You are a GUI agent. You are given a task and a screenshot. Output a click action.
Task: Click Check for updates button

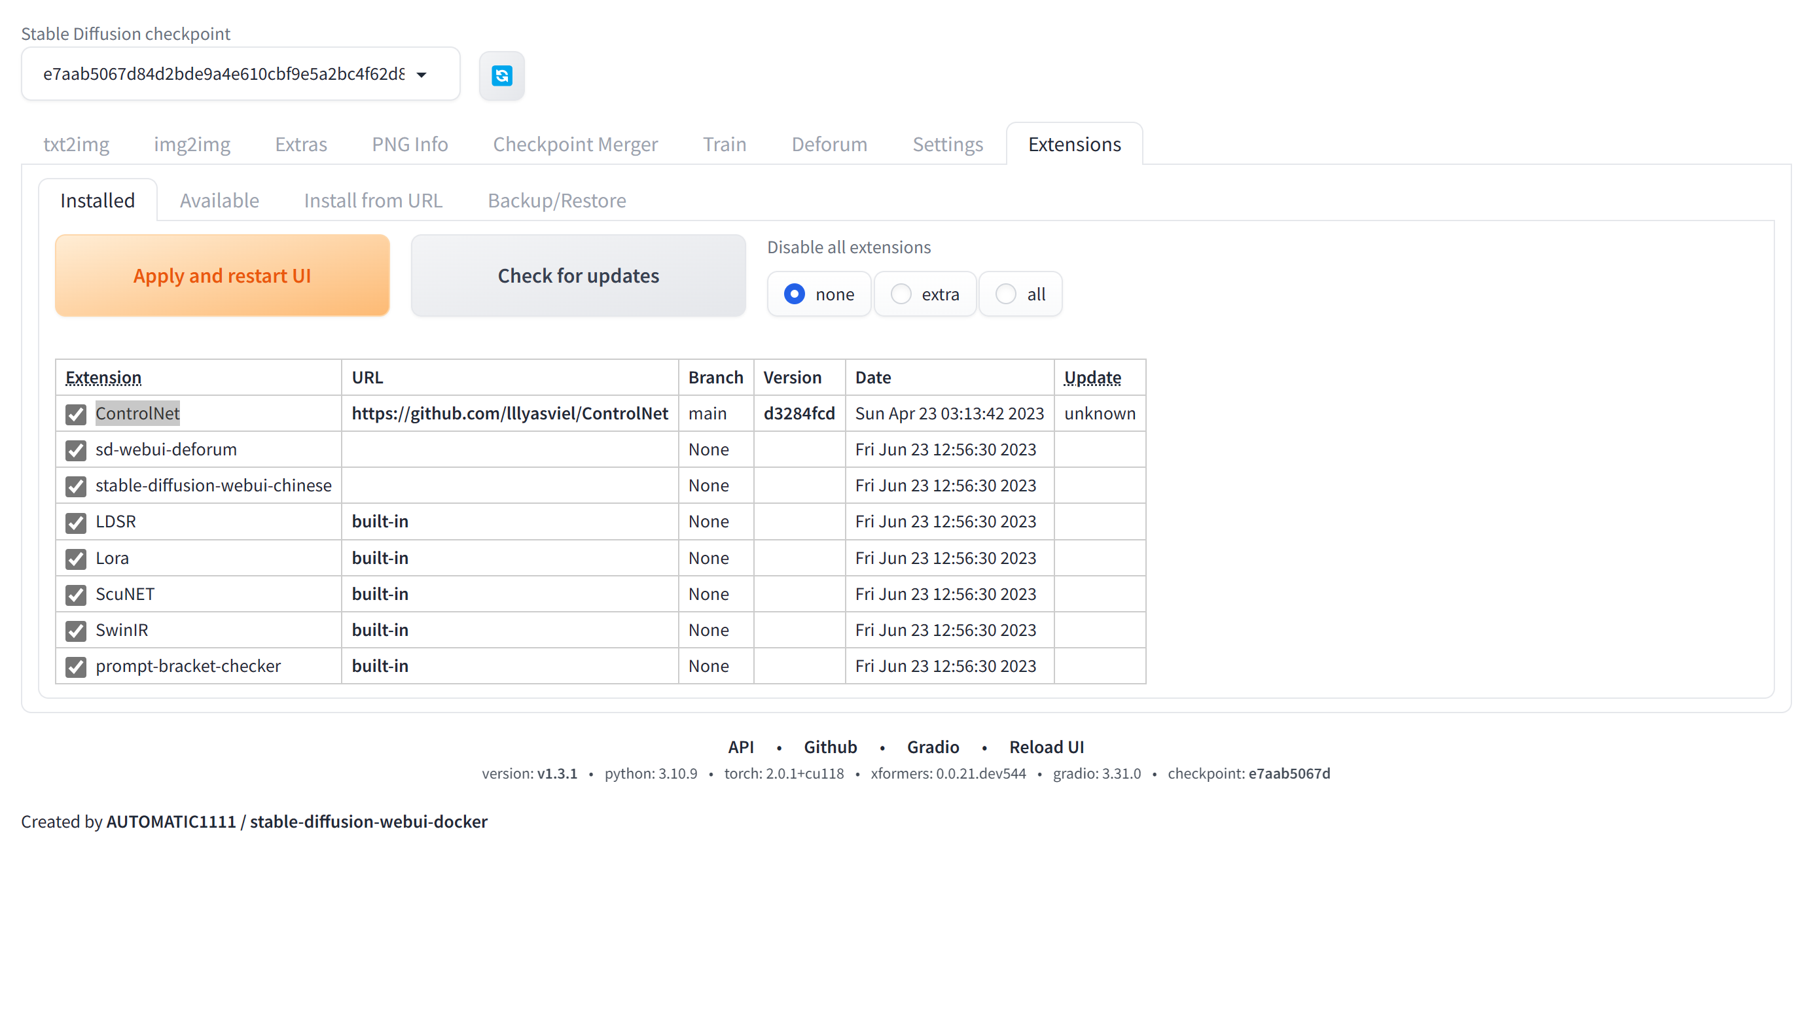click(x=578, y=275)
